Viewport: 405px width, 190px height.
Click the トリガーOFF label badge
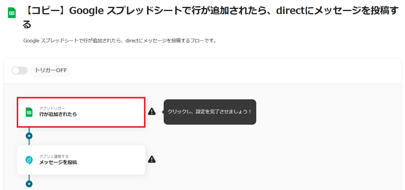pos(51,71)
